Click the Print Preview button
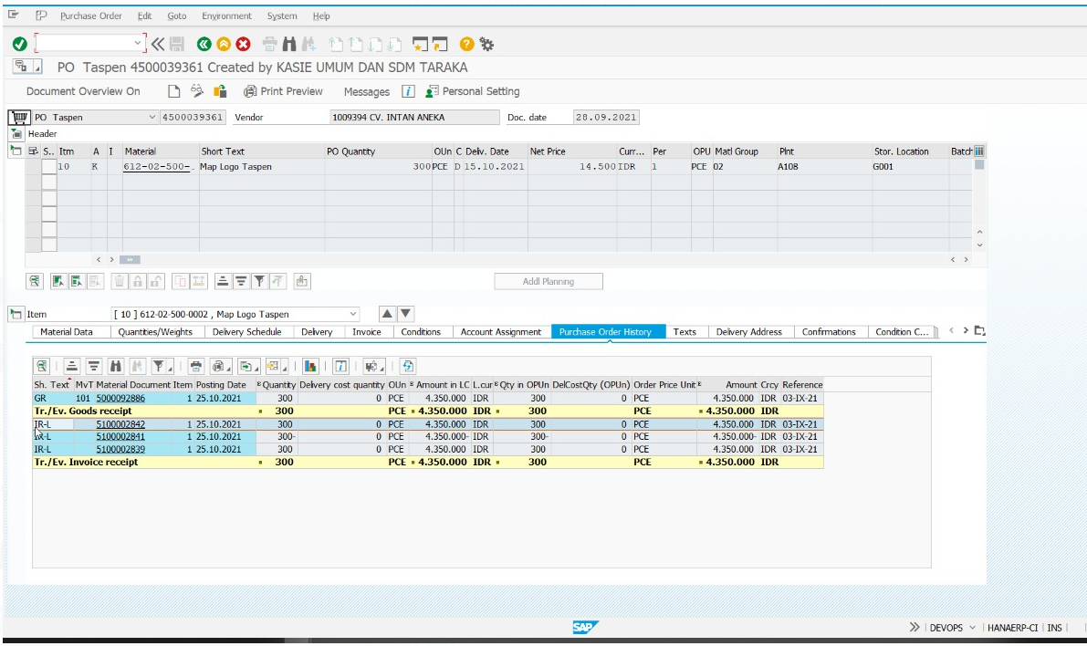Image resolution: width=1087 pixels, height=646 pixels. [x=283, y=91]
